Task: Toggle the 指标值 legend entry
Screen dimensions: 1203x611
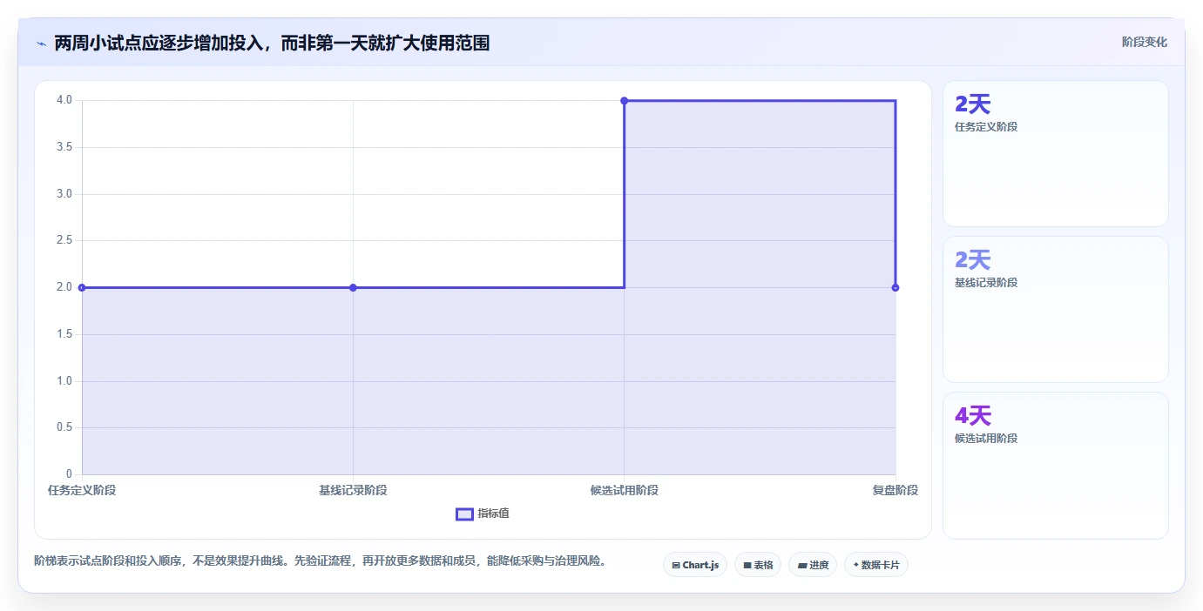Action: [x=483, y=514]
